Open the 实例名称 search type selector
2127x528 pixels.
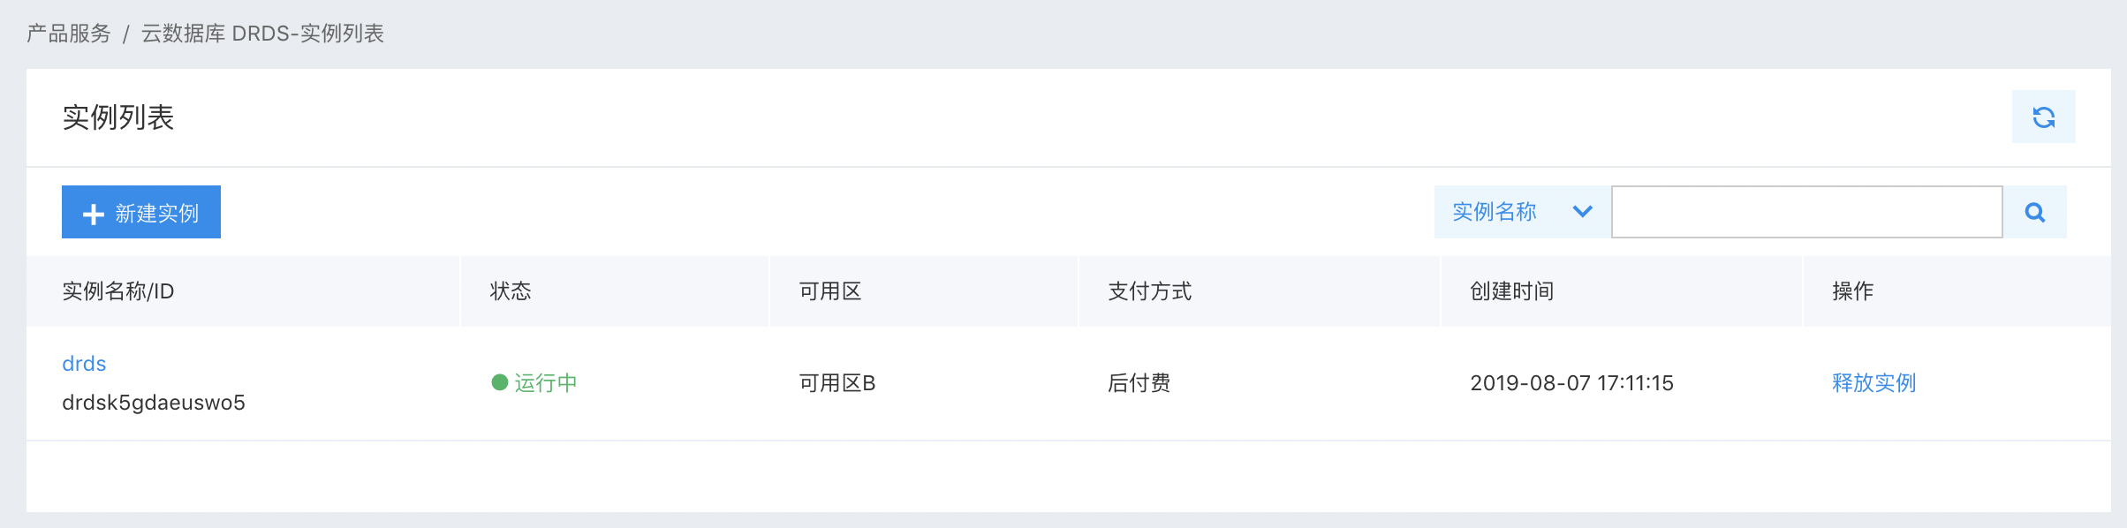click(x=1523, y=212)
